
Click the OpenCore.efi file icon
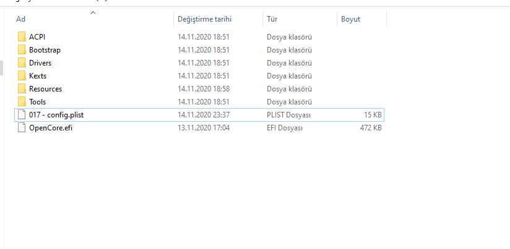coord(22,127)
